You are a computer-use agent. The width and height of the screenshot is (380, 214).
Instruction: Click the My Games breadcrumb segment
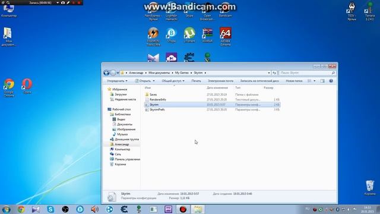click(182, 73)
